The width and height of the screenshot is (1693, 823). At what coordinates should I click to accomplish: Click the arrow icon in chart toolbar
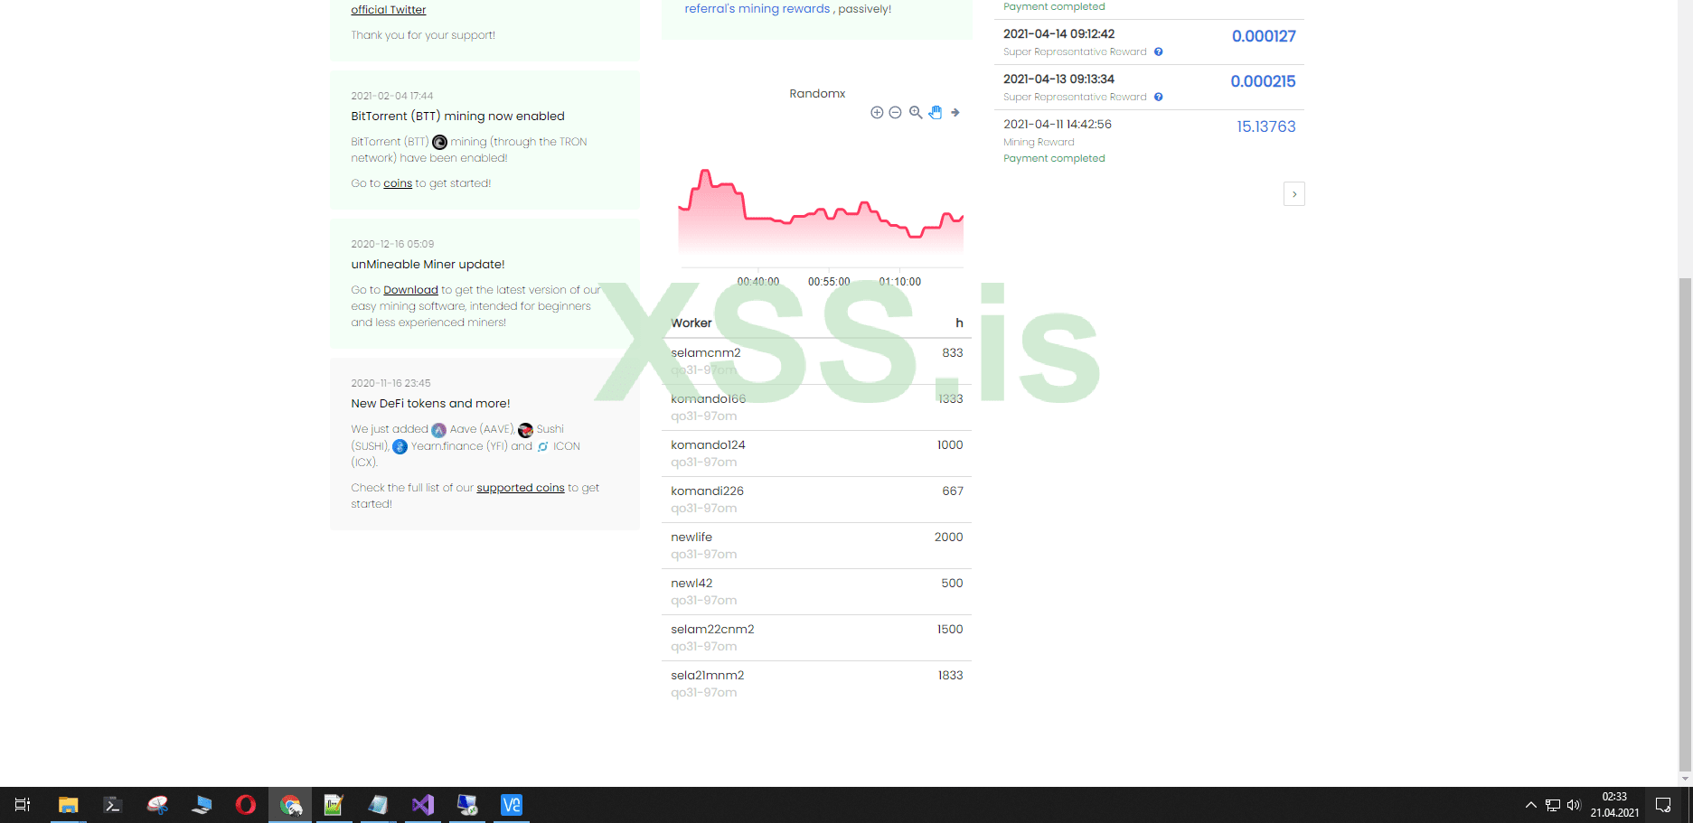[955, 113]
